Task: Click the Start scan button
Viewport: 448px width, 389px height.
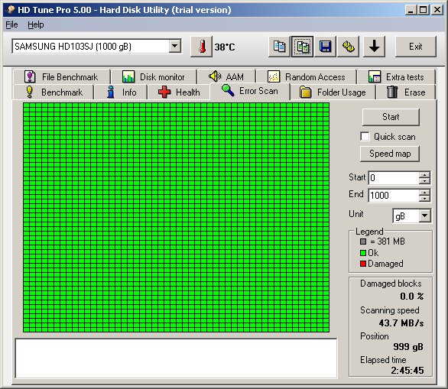Action: 391,117
